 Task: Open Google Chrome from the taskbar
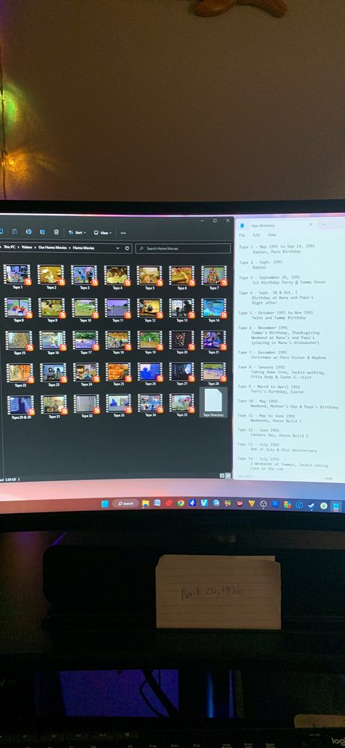[x=181, y=503]
